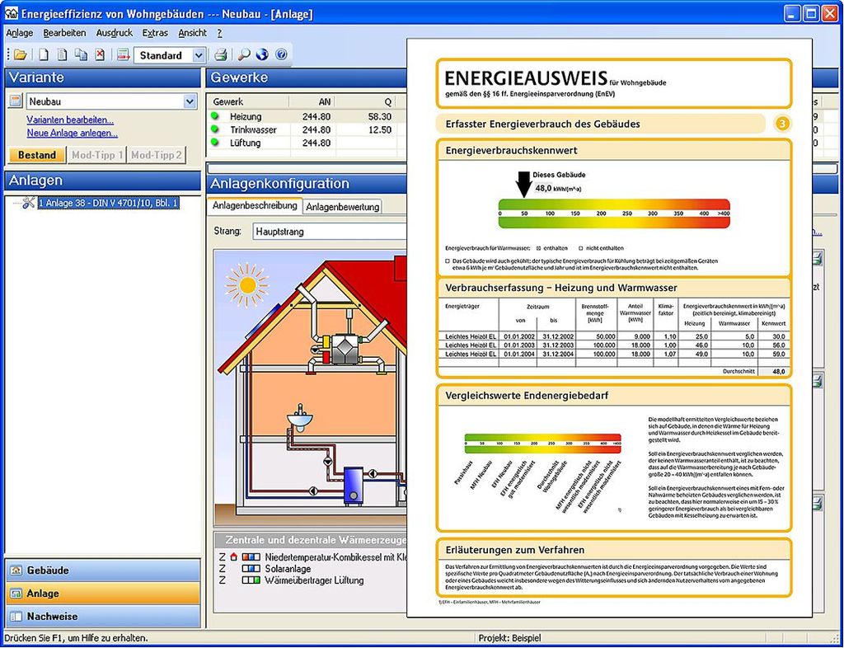
Task: Click the printer toolbar icon
Action: point(221,55)
